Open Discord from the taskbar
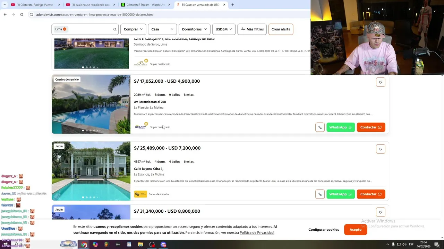444x249 pixels. 163,245
